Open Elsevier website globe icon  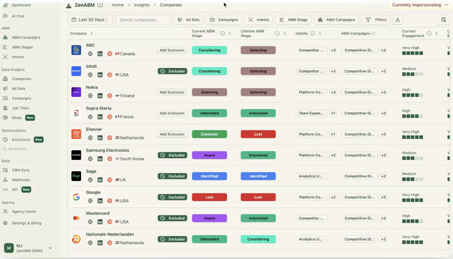click(90, 138)
